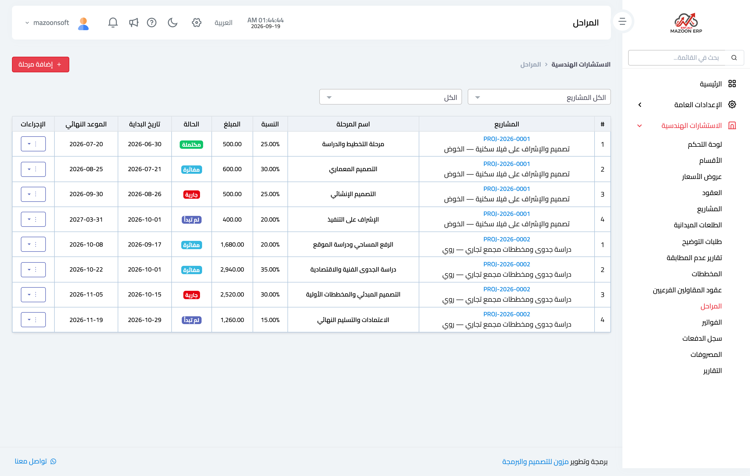Screen dimensions: 750x476
Task: Click inside the بحث في القائمة search field
Action: coord(677,57)
